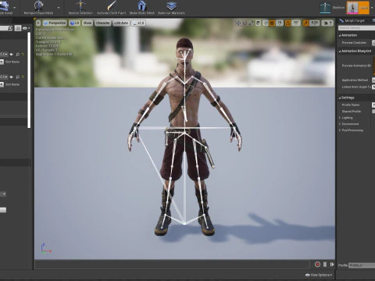Click the lower row's yellow reset arrow
This screenshot has width=375, height=281.
pyautogui.click(x=23, y=77)
